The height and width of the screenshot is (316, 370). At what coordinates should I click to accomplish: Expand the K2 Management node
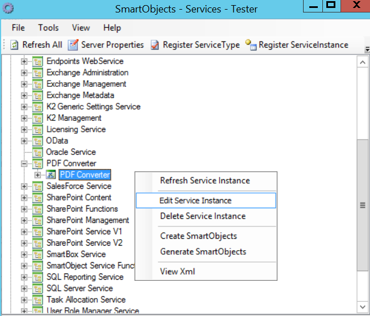[24, 118]
